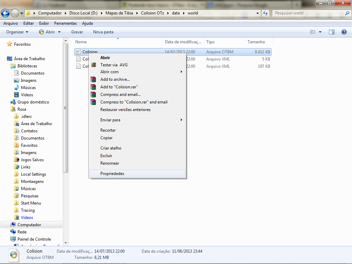This screenshot has height=264, width=352.
Task: Click the change view icon
Action: 313,32
